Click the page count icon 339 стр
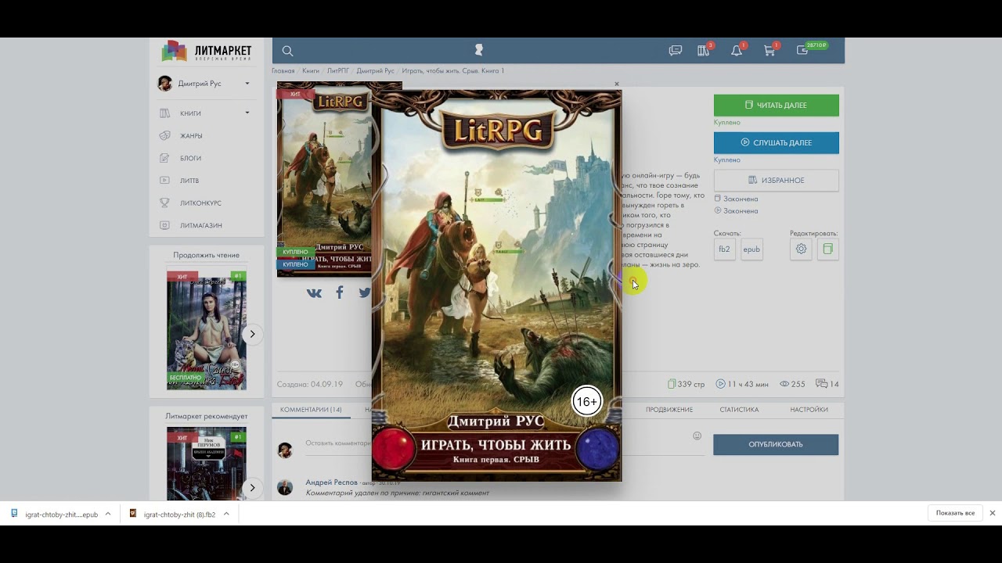Image resolution: width=1002 pixels, height=563 pixels. [x=672, y=384]
